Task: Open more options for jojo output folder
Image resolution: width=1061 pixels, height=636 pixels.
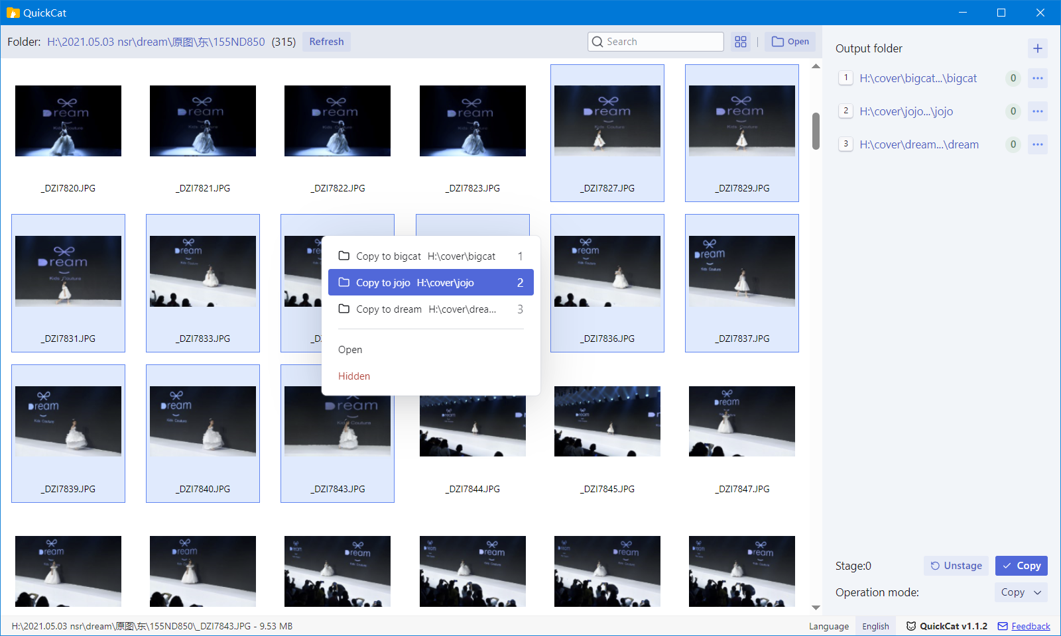Action: coord(1037,111)
